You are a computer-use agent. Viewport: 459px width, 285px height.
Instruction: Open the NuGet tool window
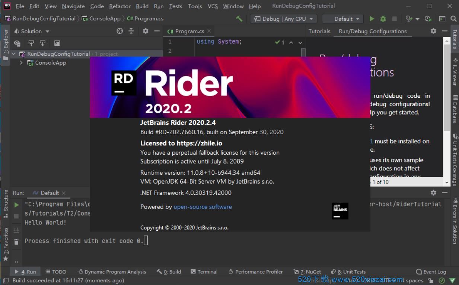[307, 272]
